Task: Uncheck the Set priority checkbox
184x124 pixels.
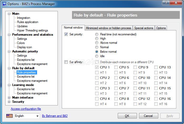Action: coord(66,34)
